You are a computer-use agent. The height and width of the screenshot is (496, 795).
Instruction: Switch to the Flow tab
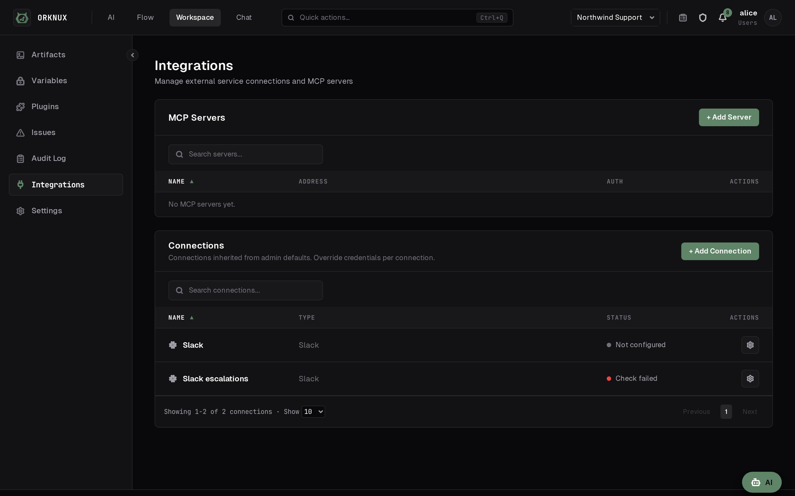[x=145, y=17]
